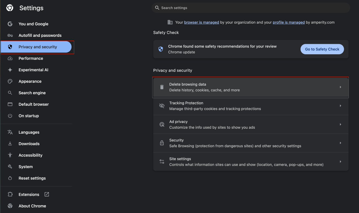Viewport: 359px width, 213px height.
Task: Click the Chrome logo beside Settings title
Action: pyautogui.click(x=10, y=8)
